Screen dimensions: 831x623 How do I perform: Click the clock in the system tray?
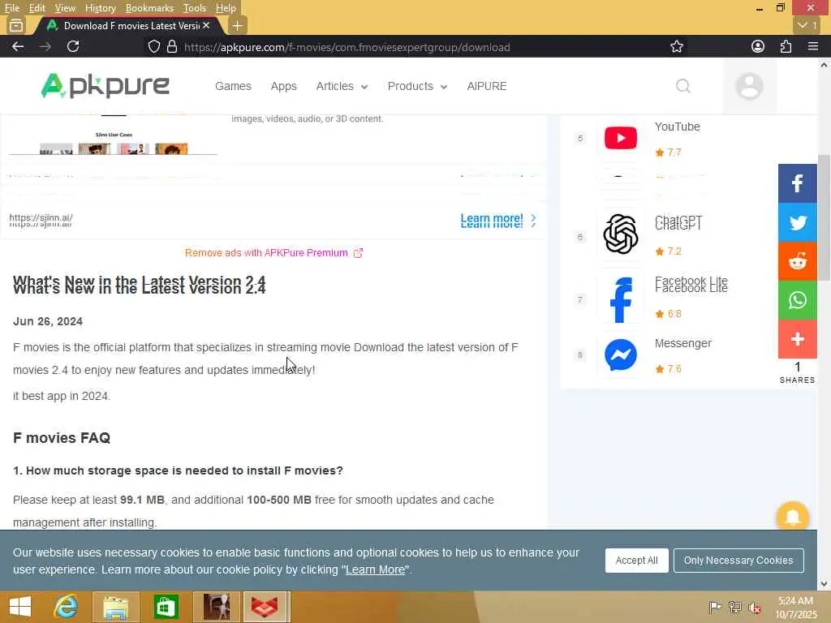pyautogui.click(x=795, y=608)
